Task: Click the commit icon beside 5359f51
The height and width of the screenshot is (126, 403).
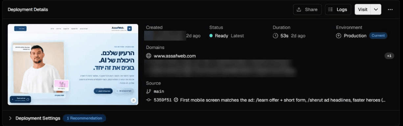Action: pyautogui.click(x=149, y=100)
